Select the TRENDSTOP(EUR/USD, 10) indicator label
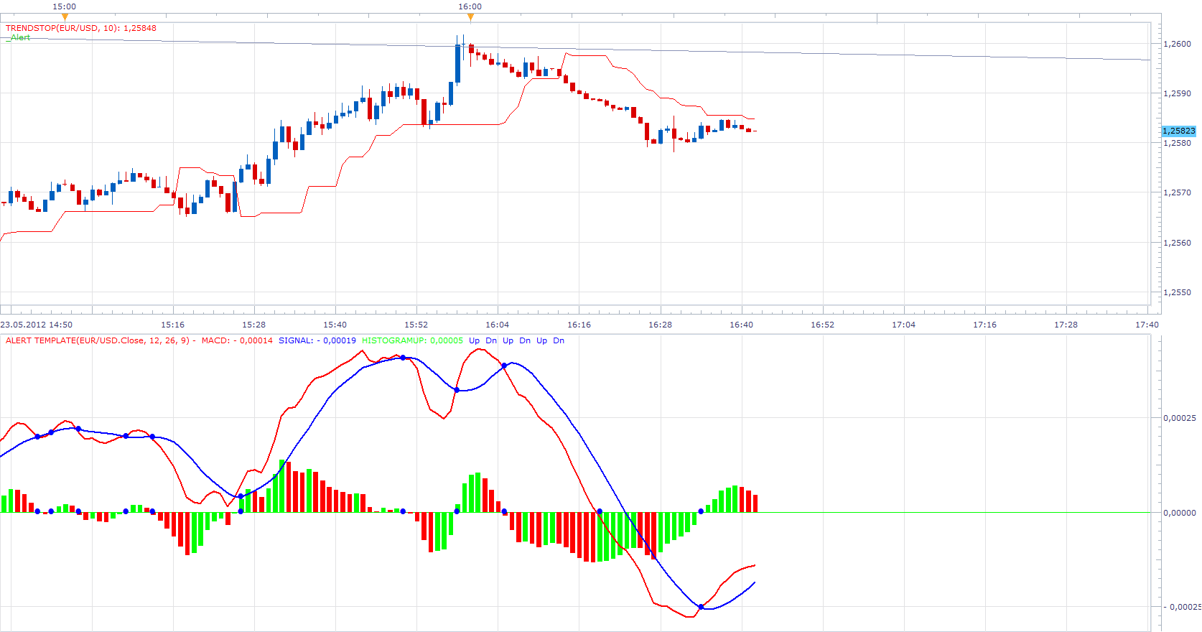1202x632 pixels. [81, 28]
